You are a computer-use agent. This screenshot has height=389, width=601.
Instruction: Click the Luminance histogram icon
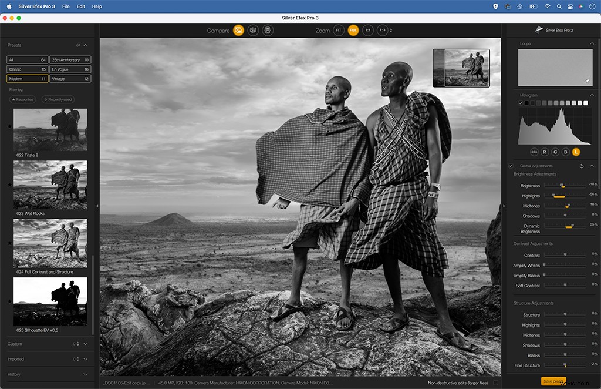click(x=576, y=152)
